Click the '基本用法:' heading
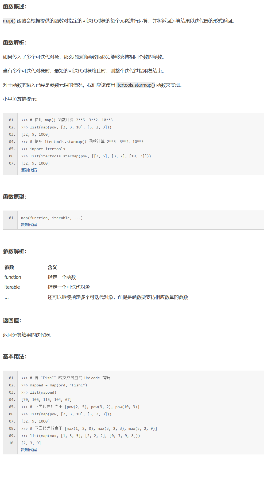 tap(15, 357)
